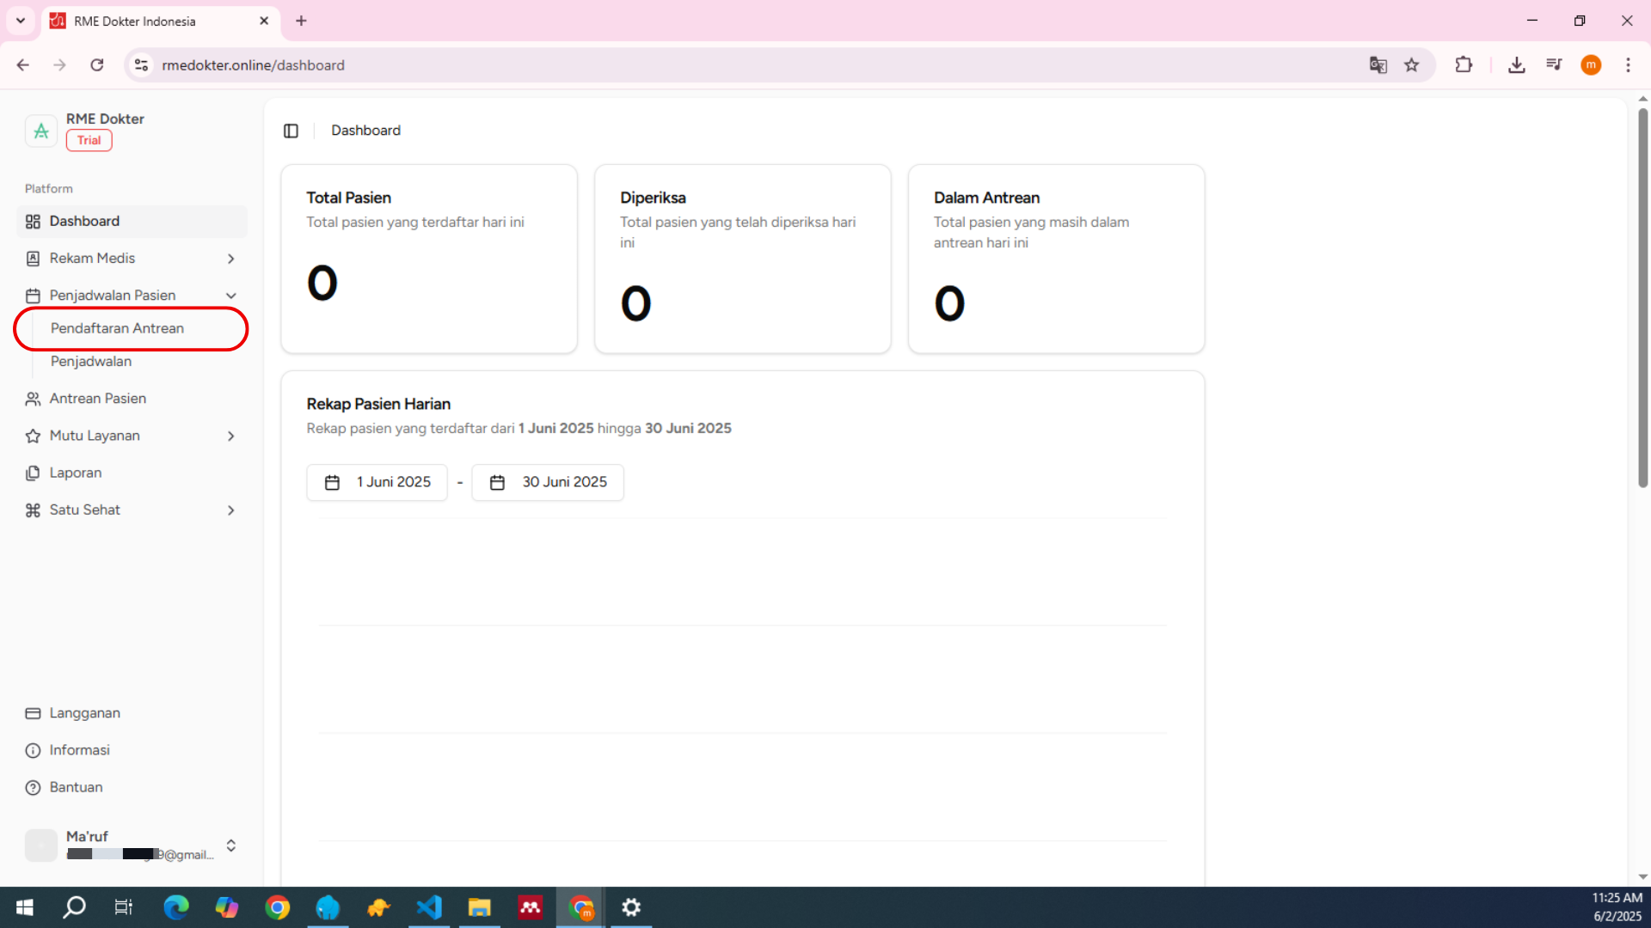Collapse the Penjadwalan Pasien section
The image size is (1651, 928).
230,296
